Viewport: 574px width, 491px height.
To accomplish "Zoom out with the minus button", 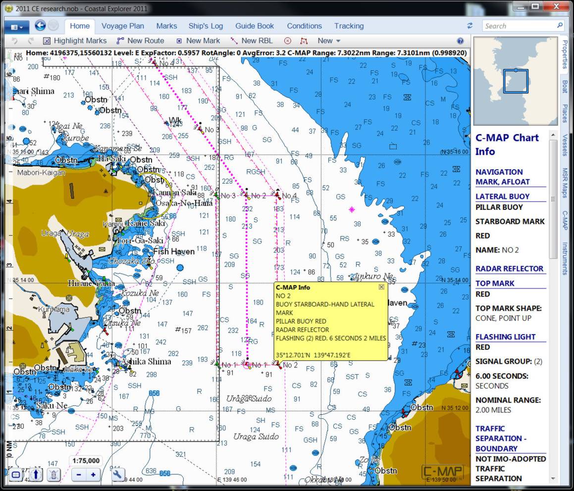I will point(79,475).
